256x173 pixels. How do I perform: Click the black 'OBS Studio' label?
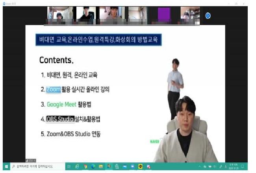pyautogui.click(x=60, y=119)
